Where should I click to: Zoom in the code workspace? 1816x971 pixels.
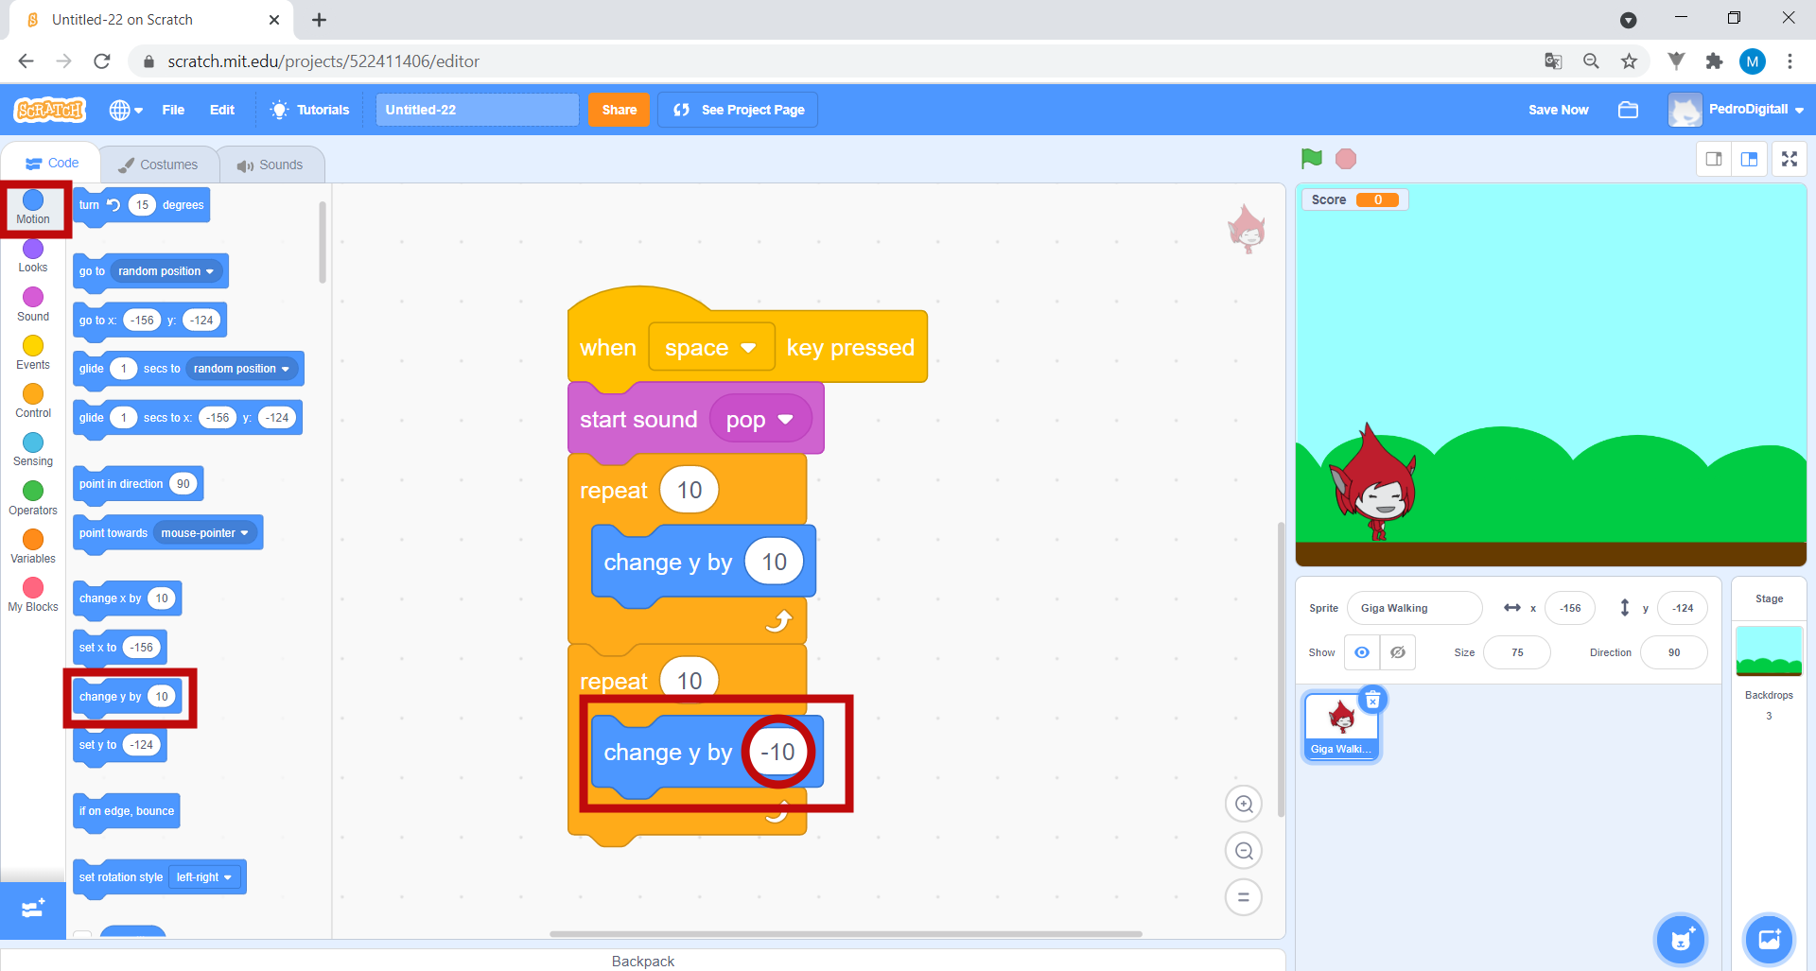[1244, 805]
